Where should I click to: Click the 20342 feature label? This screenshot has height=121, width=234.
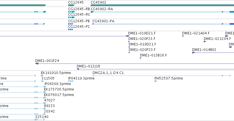(49, 111)
